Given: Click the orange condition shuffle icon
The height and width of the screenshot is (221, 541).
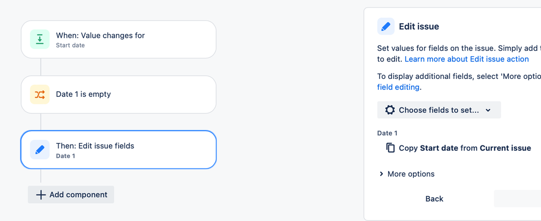Looking at the screenshot, I should tap(40, 95).
